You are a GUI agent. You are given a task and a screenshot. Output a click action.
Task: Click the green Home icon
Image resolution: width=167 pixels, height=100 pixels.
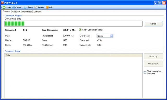point(4,7)
